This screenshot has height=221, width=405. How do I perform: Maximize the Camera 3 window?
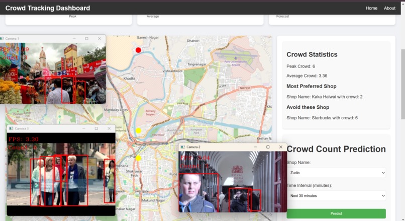(x=96, y=128)
